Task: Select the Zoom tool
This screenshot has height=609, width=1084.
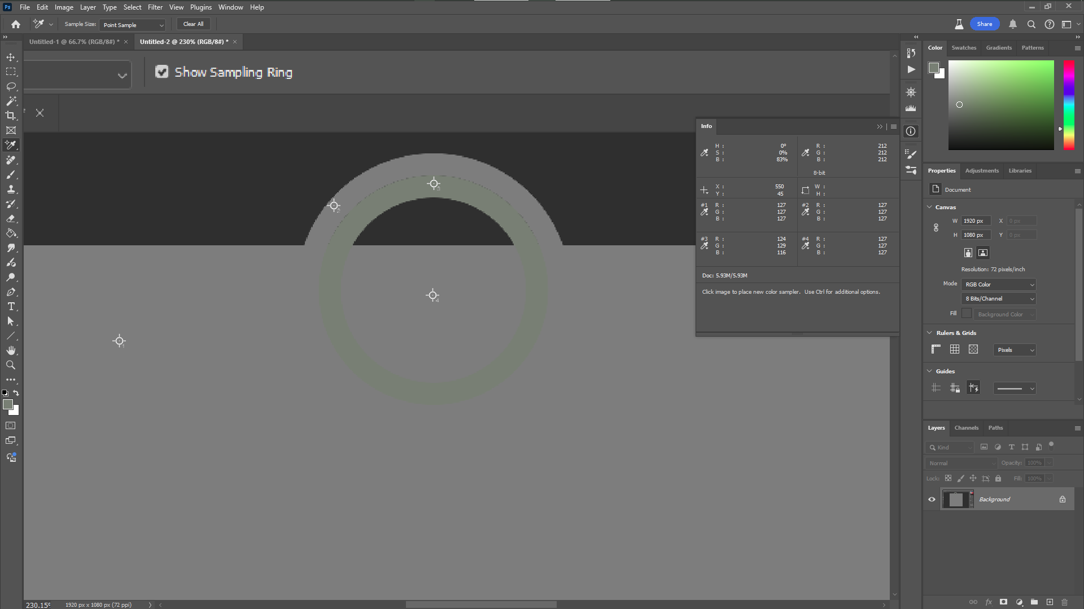Action: click(11, 365)
